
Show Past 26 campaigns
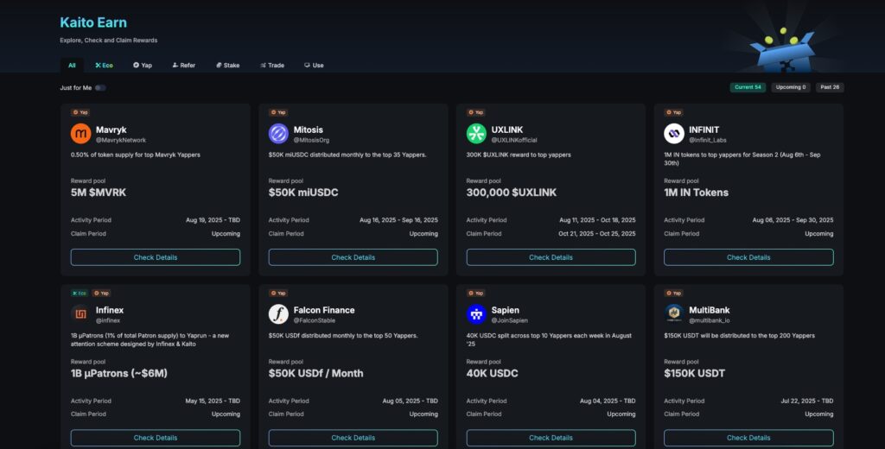tap(830, 87)
